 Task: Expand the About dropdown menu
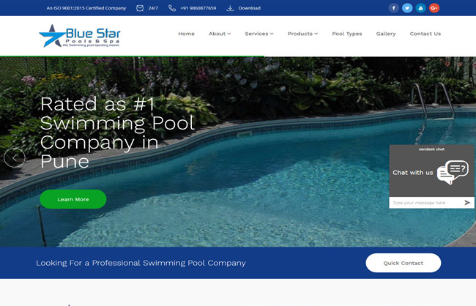[x=220, y=34]
